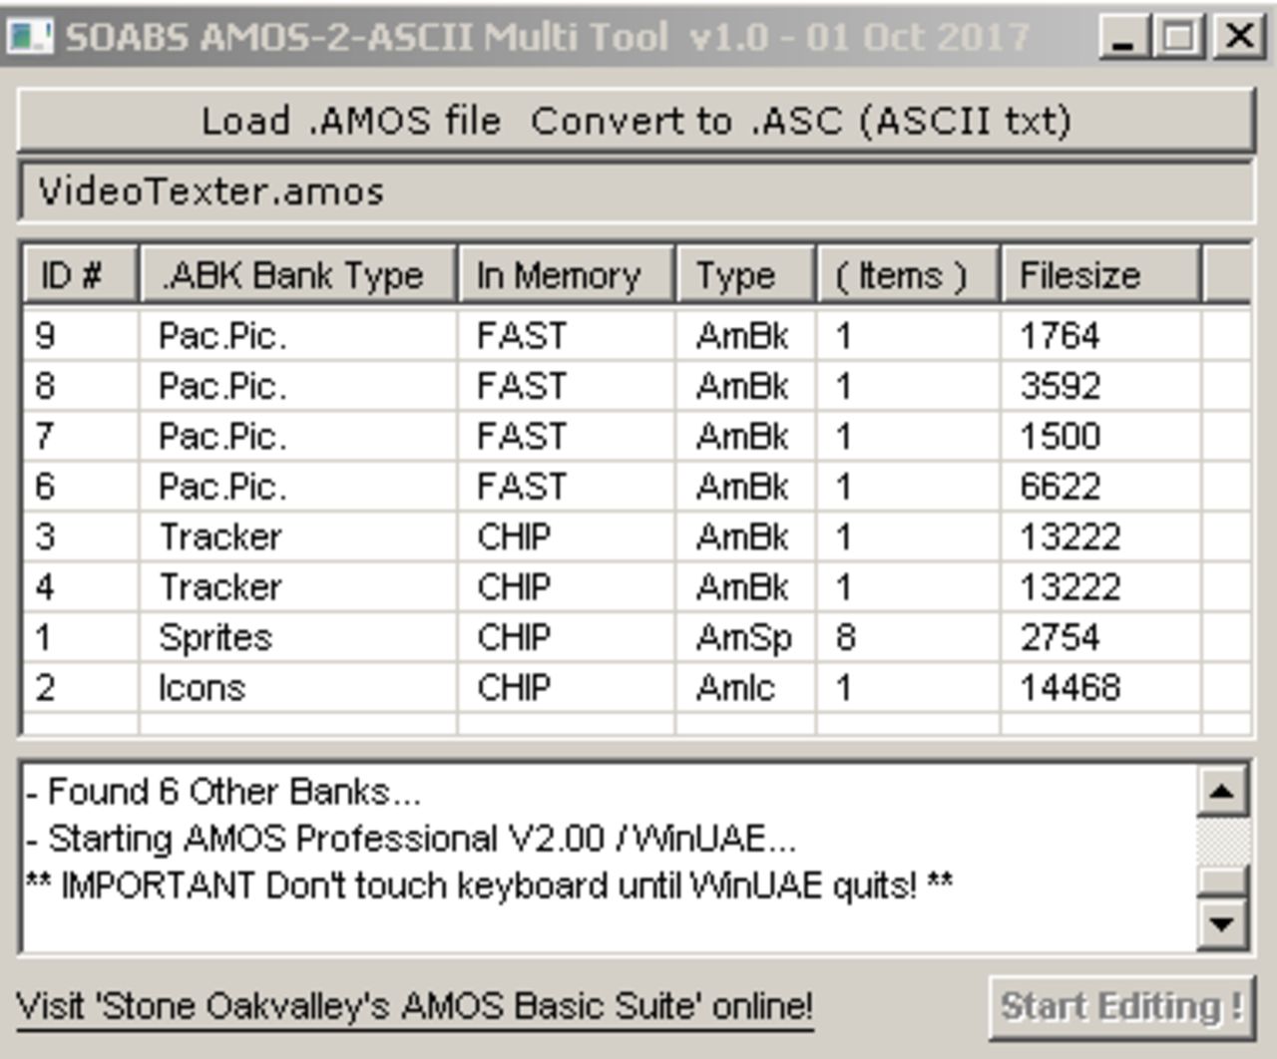Click the In Memory column header
Screen dimensions: 1277x1059
click(566, 275)
